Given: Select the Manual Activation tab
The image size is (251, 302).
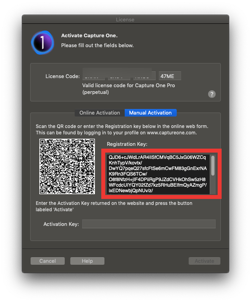Looking at the screenshot, I should [151, 113].
